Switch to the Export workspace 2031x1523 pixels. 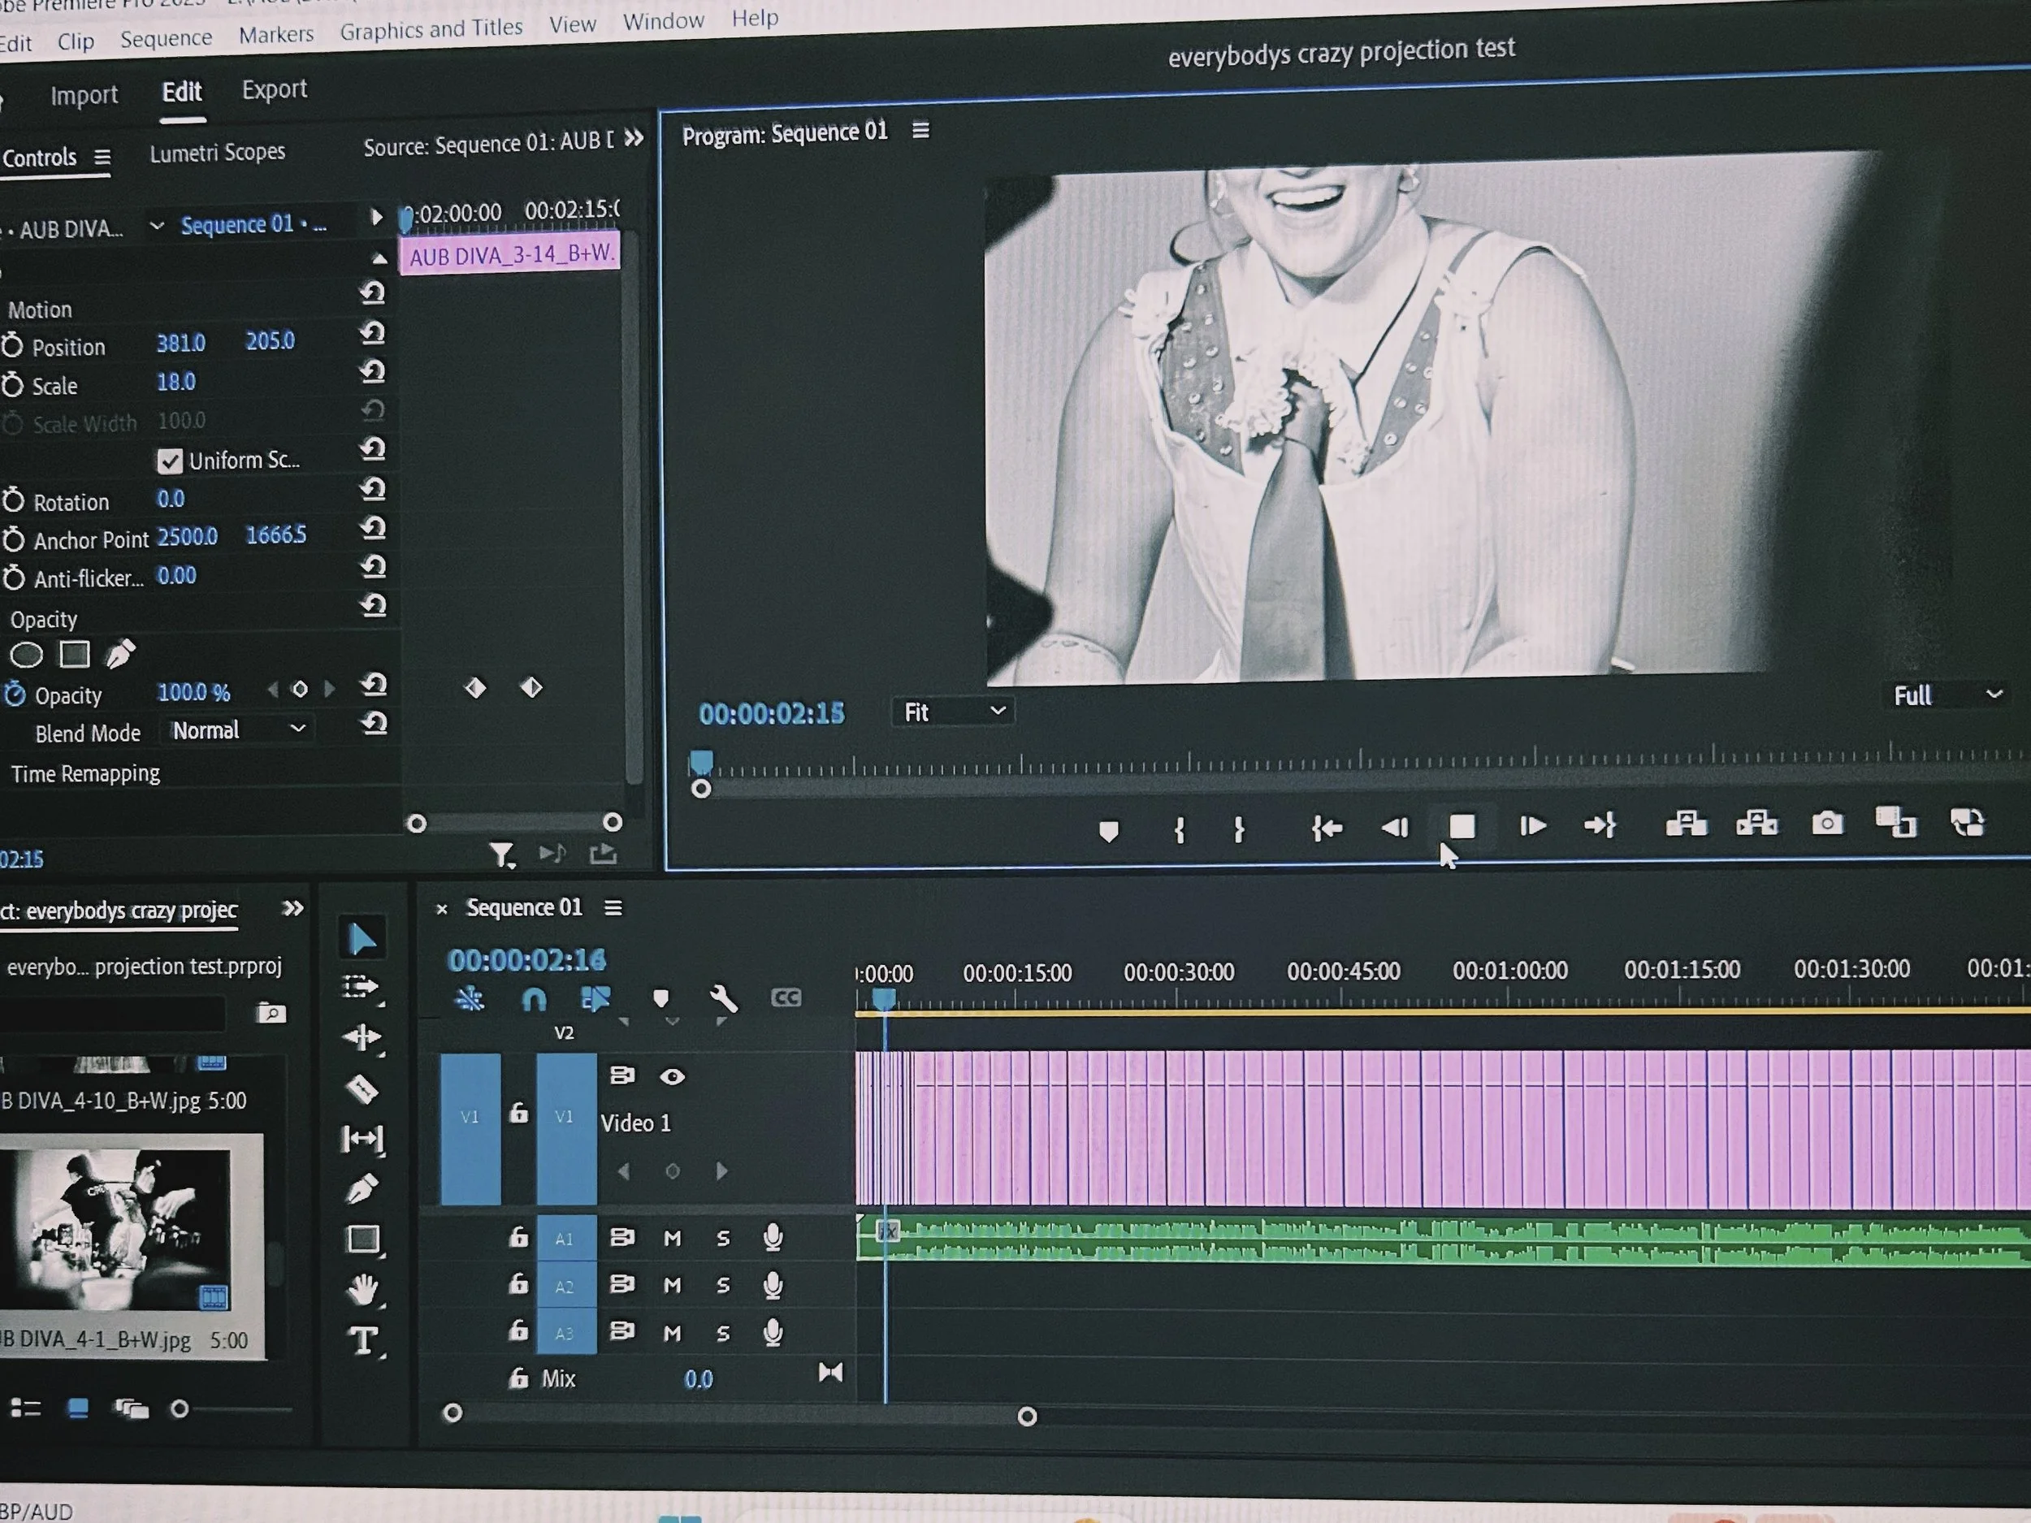(274, 90)
